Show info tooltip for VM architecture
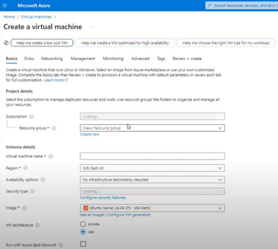The width and height of the screenshot is (278, 249). (x=37, y=225)
